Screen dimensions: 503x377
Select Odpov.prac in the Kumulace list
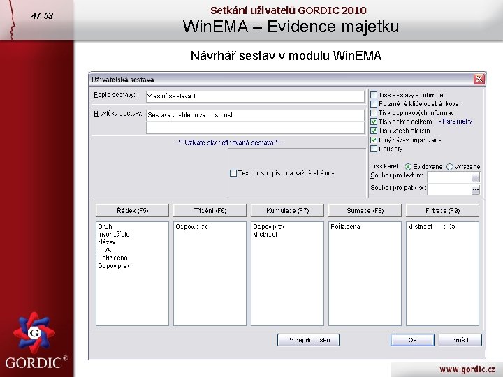click(x=269, y=227)
